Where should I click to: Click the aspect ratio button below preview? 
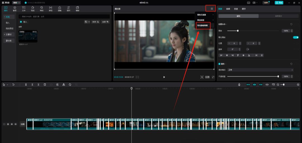tap(207, 77)
